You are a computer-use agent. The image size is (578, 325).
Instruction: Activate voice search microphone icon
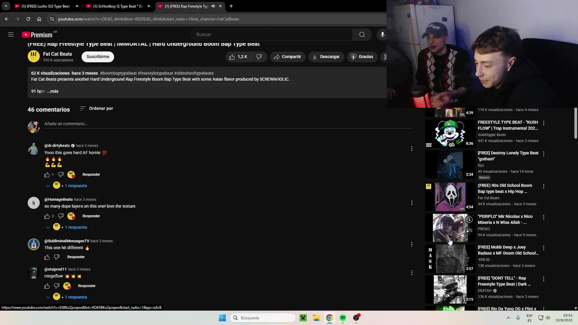coord(382,35)
